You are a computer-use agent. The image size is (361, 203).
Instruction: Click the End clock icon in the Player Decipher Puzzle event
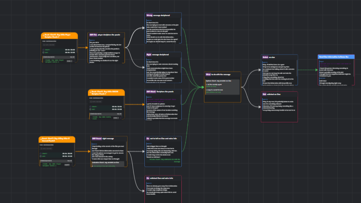[43, 52]
